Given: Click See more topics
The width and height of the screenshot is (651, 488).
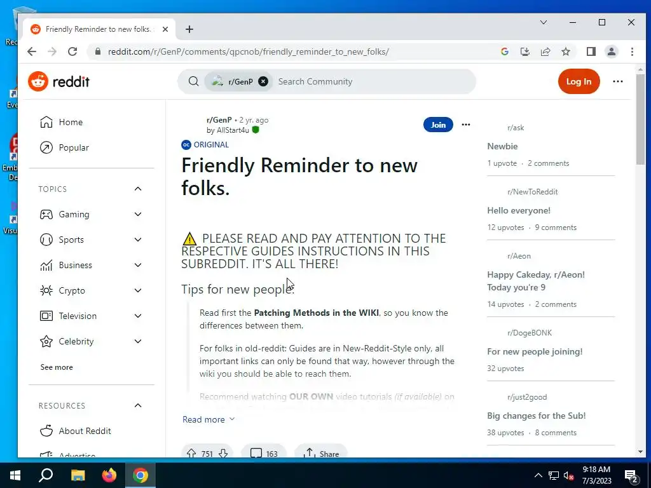Looking at the screenshot, I should 57,367.
